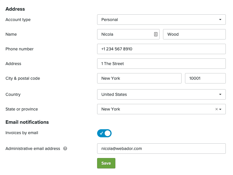Click into the Phone number input
The height and width of the screenshot is (175, 233).
pos(161,49)
